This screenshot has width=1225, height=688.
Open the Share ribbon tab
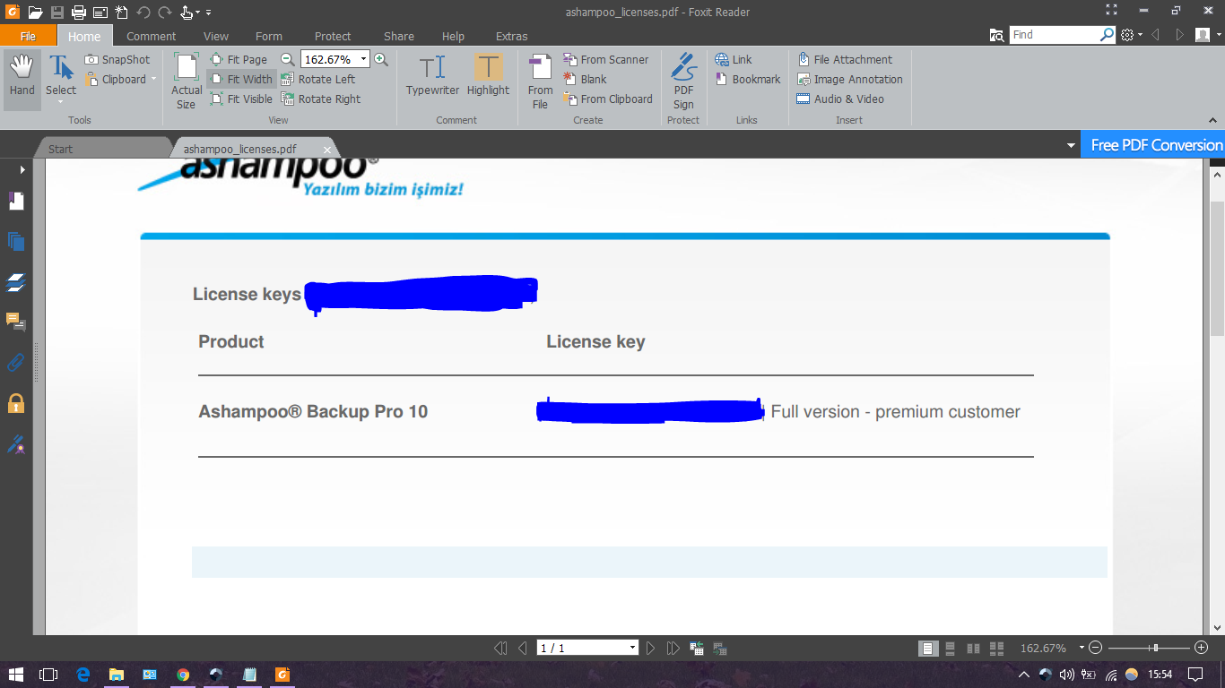(x=399, y=36)
